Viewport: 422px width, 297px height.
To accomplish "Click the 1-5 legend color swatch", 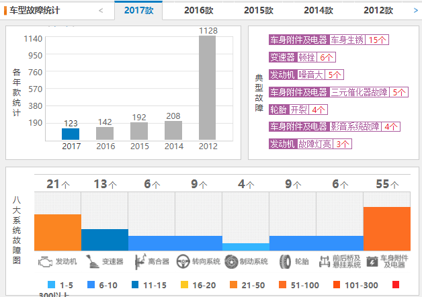I will coord(51,284).
